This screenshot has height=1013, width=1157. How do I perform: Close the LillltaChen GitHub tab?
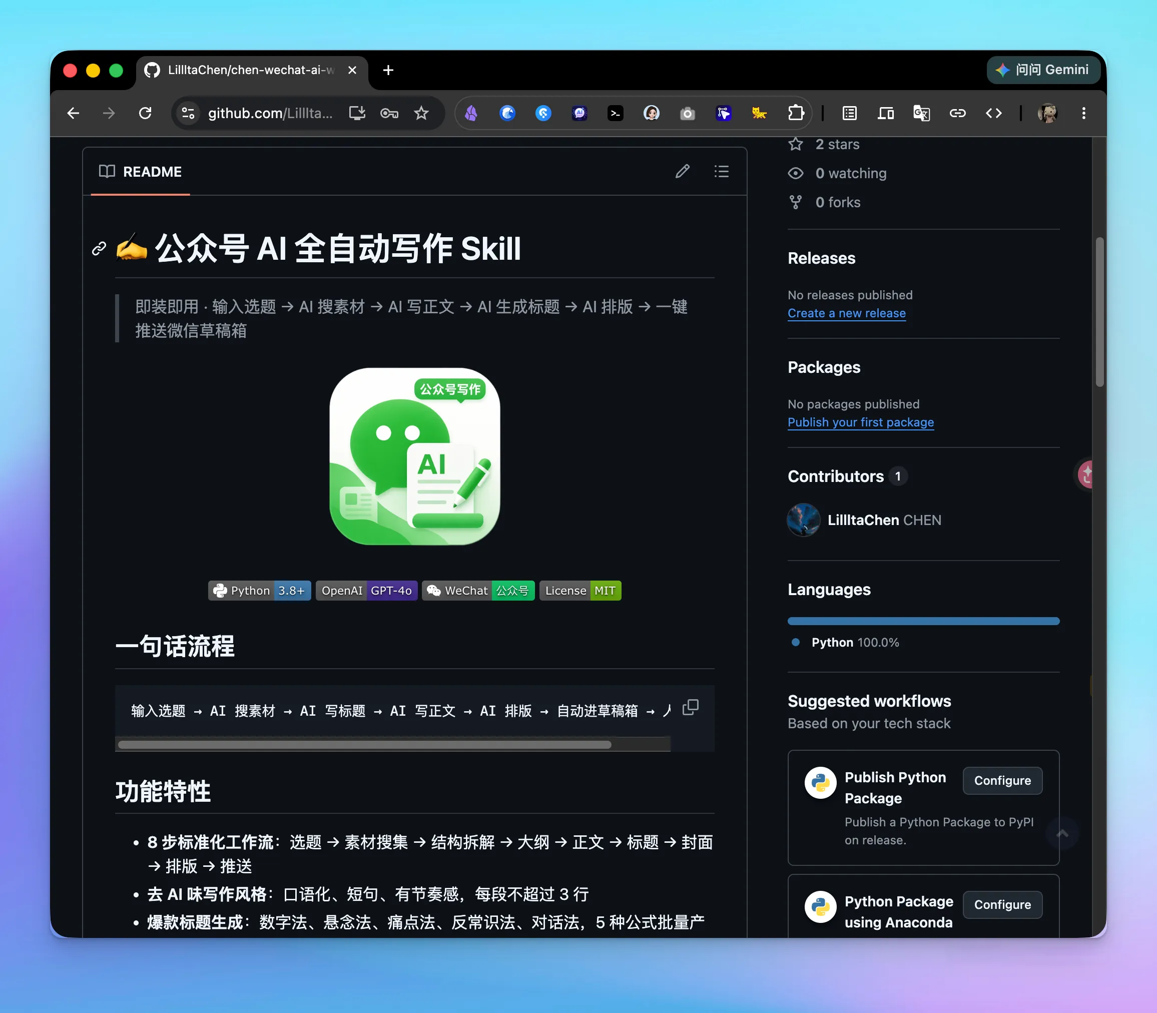352,70
